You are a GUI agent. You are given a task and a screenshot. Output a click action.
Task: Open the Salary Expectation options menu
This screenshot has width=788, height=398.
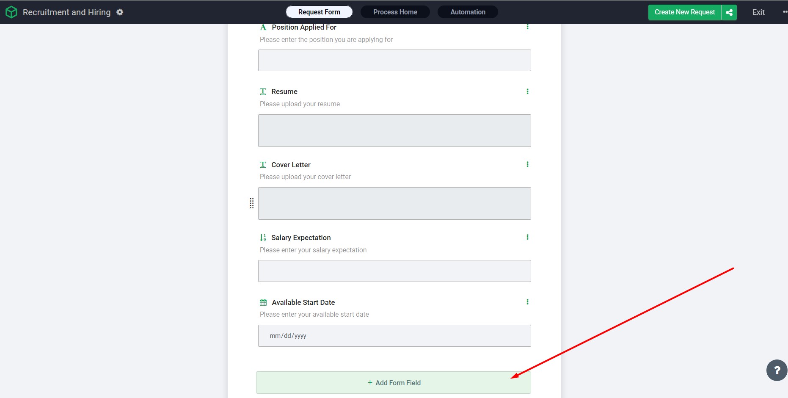click(527, 237)
